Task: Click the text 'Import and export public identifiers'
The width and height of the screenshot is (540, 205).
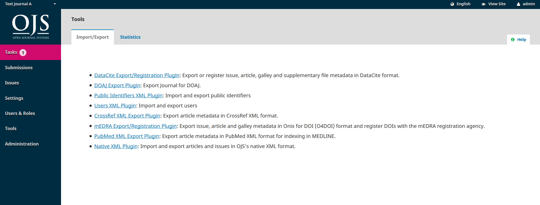Action: point(208,95)
